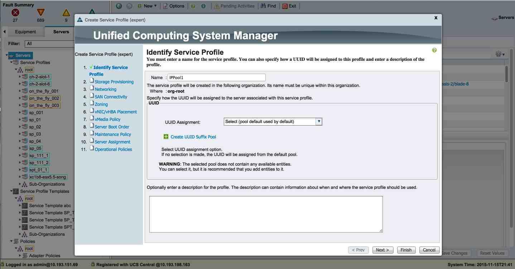Screen dimensions: 515x269
Task: Collapse the Policies tree node
Action: pos(11,241)
